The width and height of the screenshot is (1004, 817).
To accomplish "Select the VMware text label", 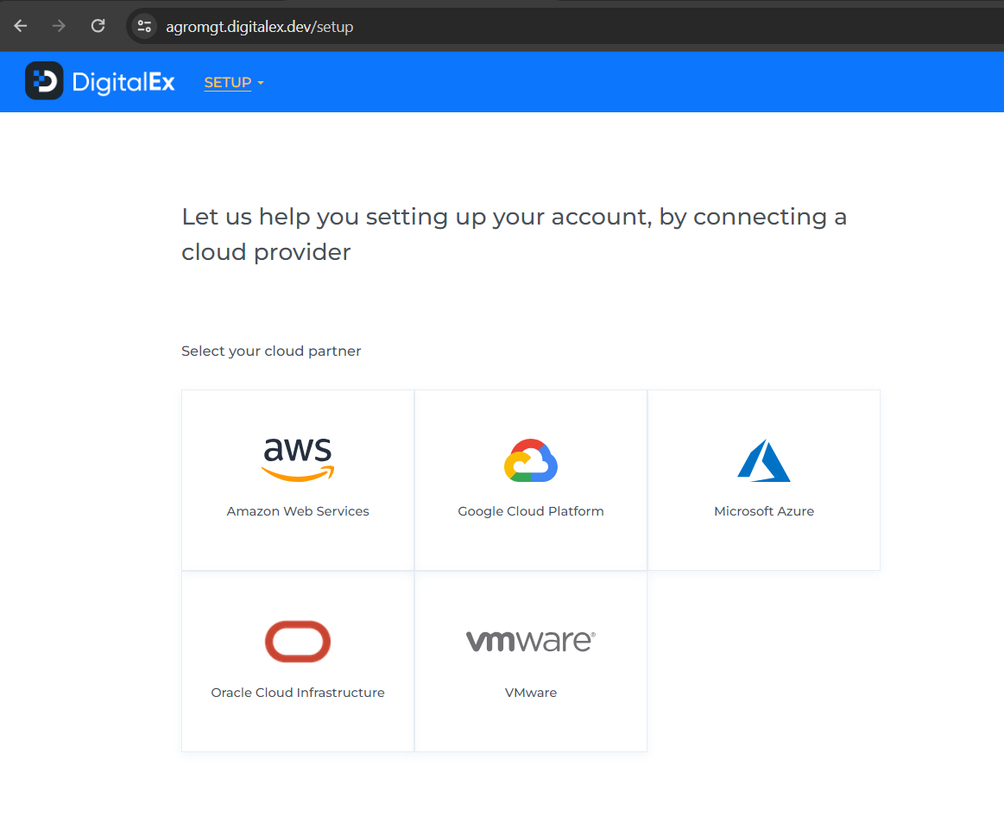I will (x=531, y=693).
